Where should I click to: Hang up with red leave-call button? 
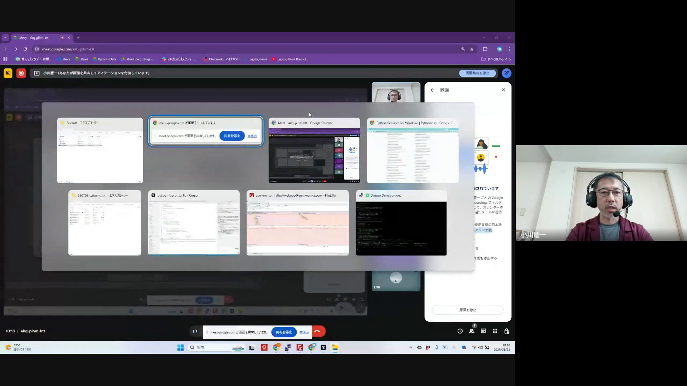coord(318,331)
